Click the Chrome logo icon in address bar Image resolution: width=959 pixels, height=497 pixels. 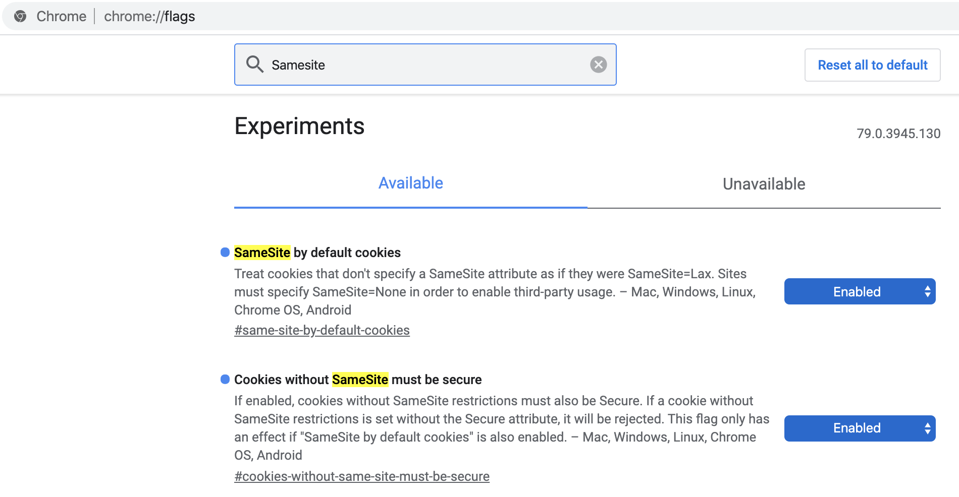(x=20, y=16)
